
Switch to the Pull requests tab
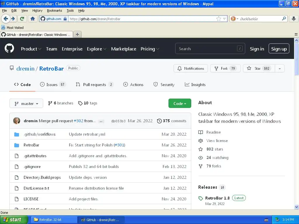[x=94, y=85]
